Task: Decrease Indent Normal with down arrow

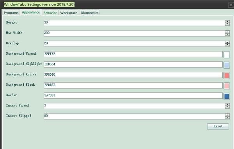Action: [227, 107]
